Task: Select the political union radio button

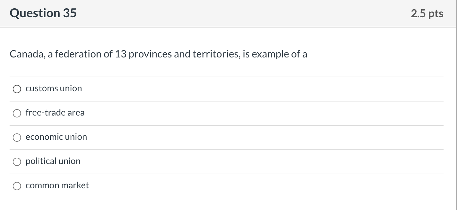Action: 17,162
